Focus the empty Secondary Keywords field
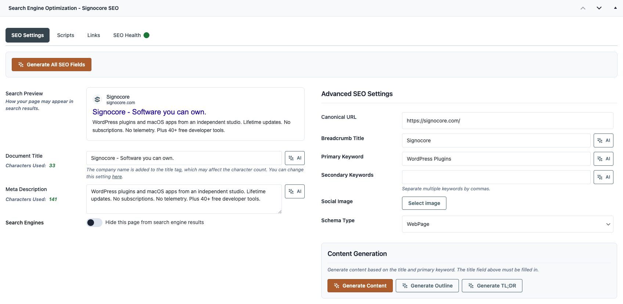 tap(496, 177)
